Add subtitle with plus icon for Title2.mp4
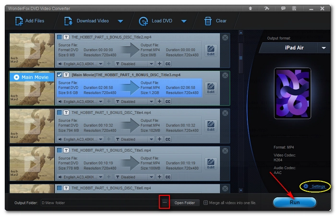Screen dimensions: 336x216 pyautogui.click(x=159, y=64)
